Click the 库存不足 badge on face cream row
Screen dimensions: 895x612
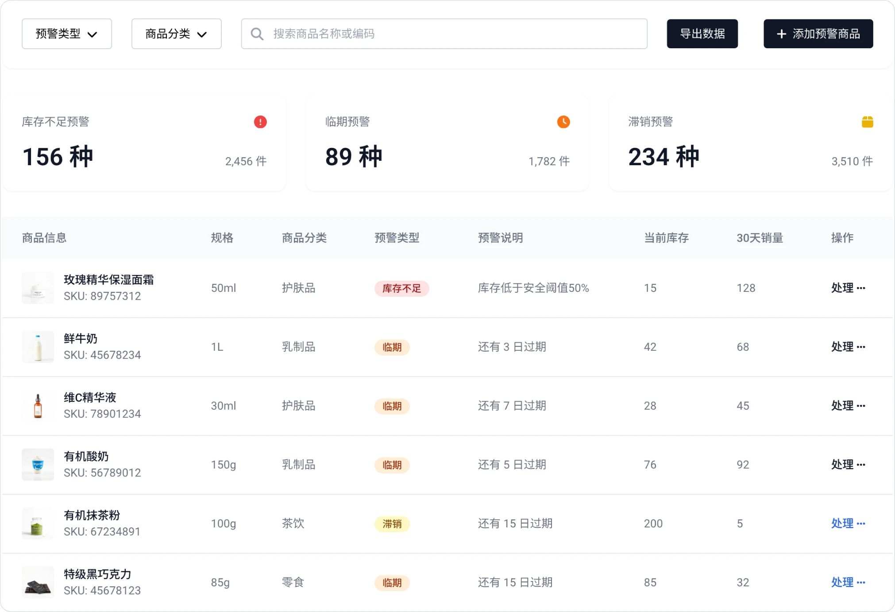[x=402, y=288]
